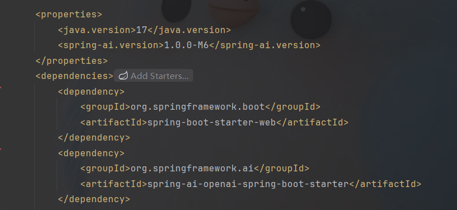Click the artifactId text spring-boot-starter-web

(212, 122)
